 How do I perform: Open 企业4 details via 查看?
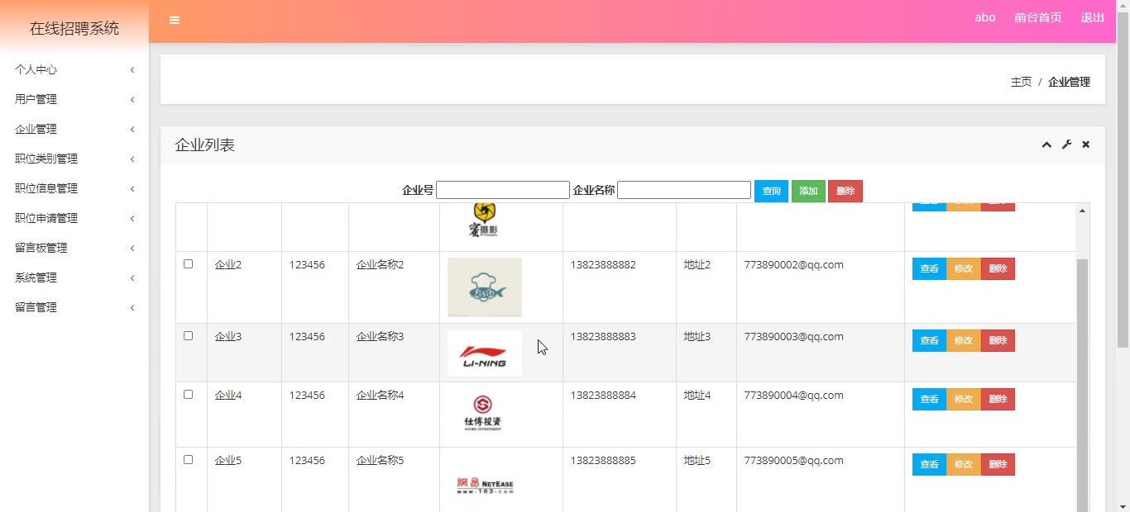click(x=929, y=400)
